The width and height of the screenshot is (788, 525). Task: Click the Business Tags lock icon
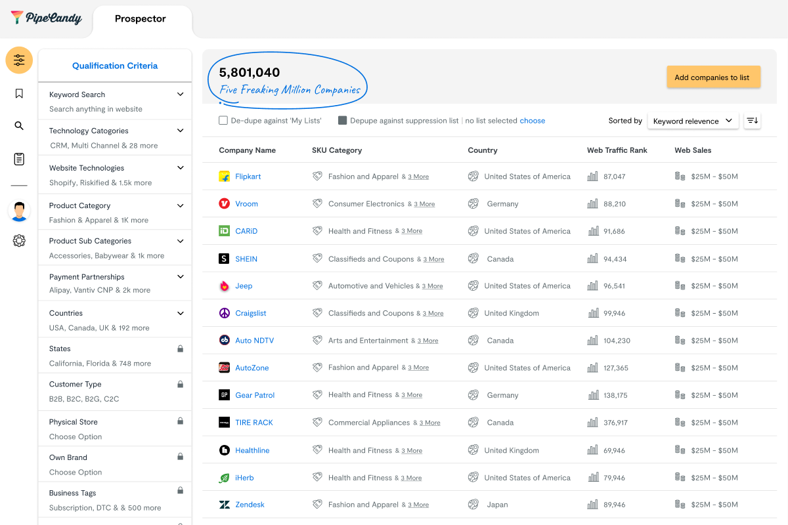[181, 490]
